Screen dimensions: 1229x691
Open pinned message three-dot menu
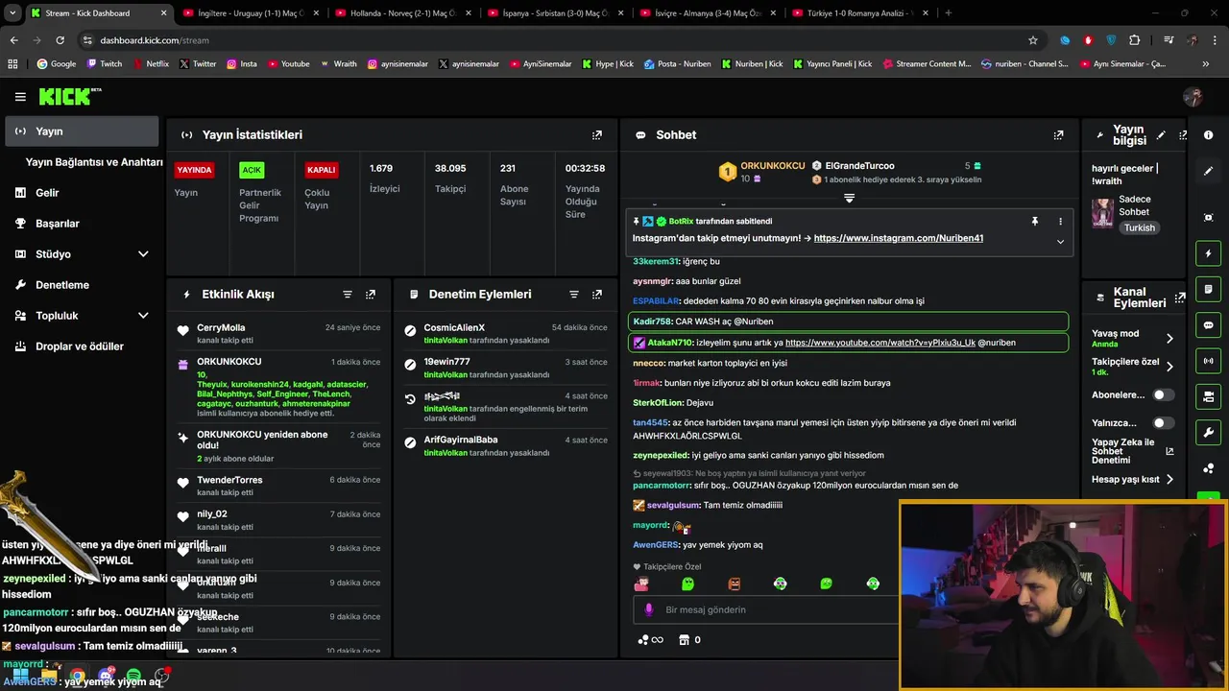(x=1060, y=222)
